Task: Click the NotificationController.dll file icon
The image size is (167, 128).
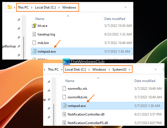Action: click(x=64, y=114)
